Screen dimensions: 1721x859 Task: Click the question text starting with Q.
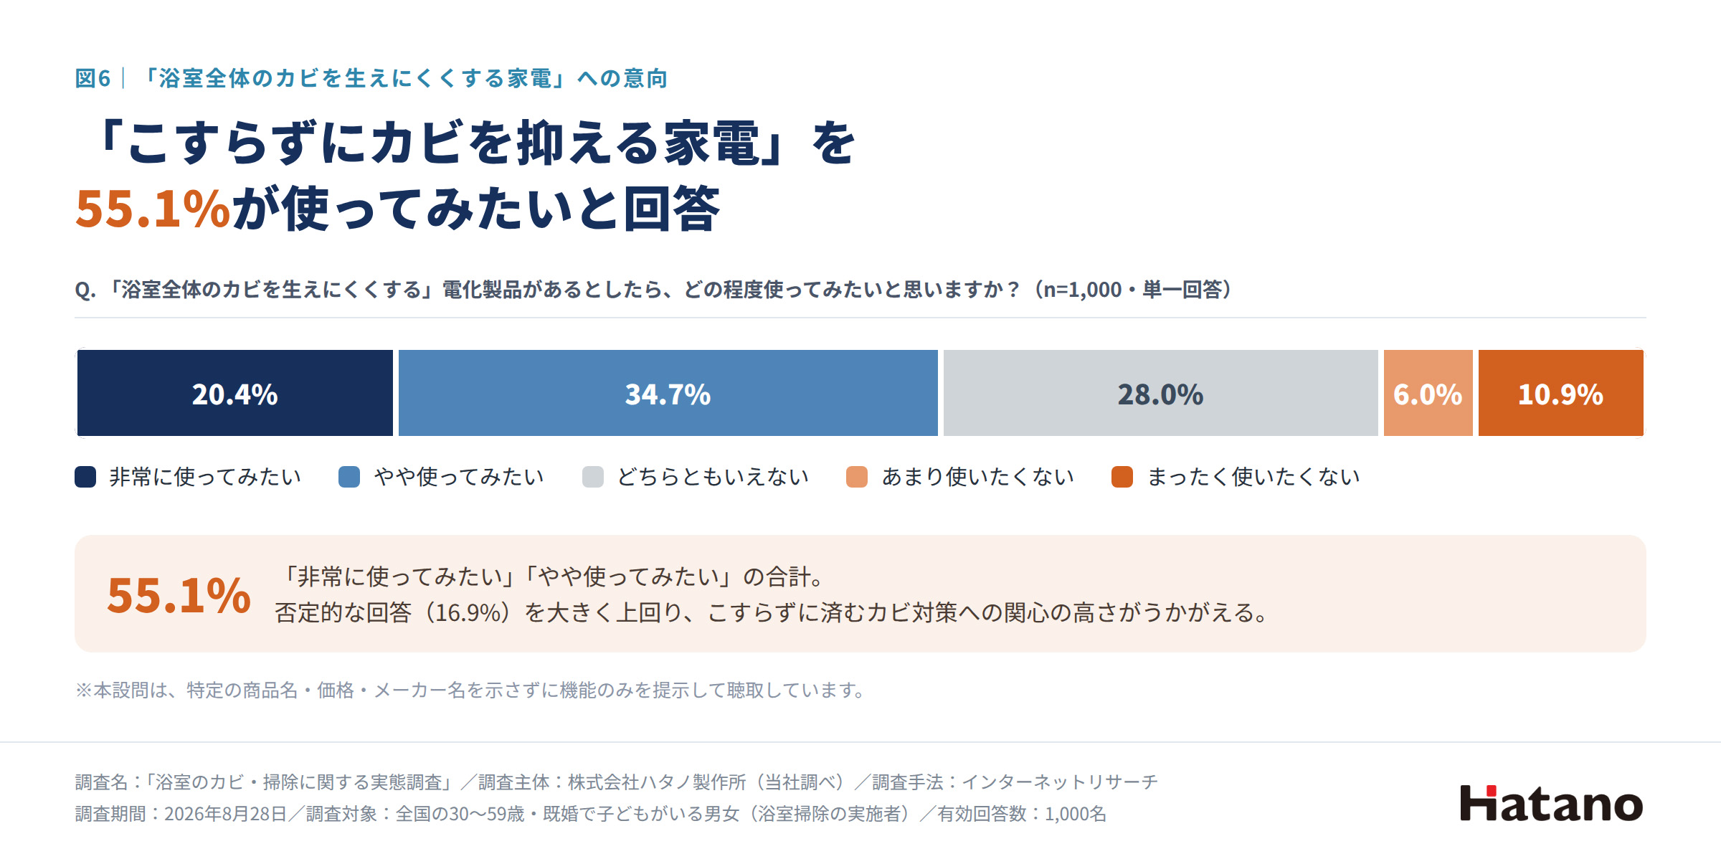click(653, 290)
